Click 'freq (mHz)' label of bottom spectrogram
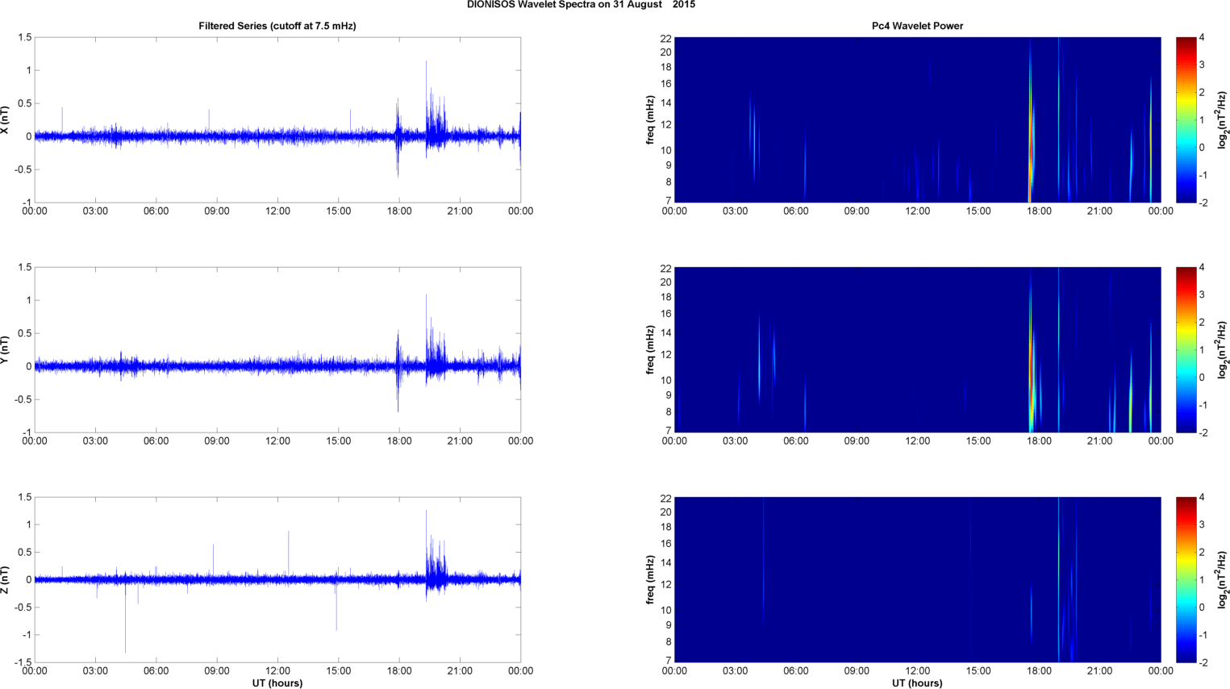 [650, 580]
